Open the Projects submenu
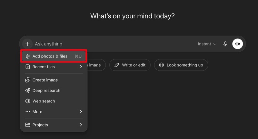The height and width of the screenshot is (139, 258). click(54, 125)
